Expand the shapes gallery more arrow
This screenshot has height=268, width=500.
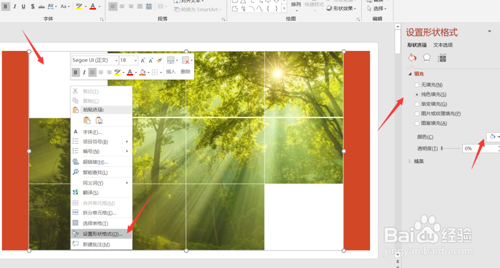pos(284,8)
